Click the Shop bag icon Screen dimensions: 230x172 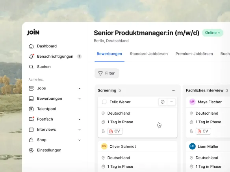tap(31, 140)
